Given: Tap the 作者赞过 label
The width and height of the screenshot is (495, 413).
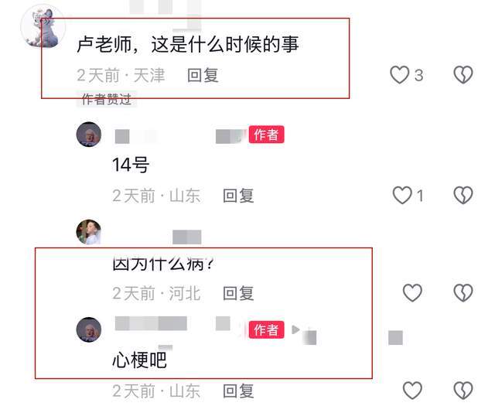Looking at the screenshot, I should click(x=107, y=99).
